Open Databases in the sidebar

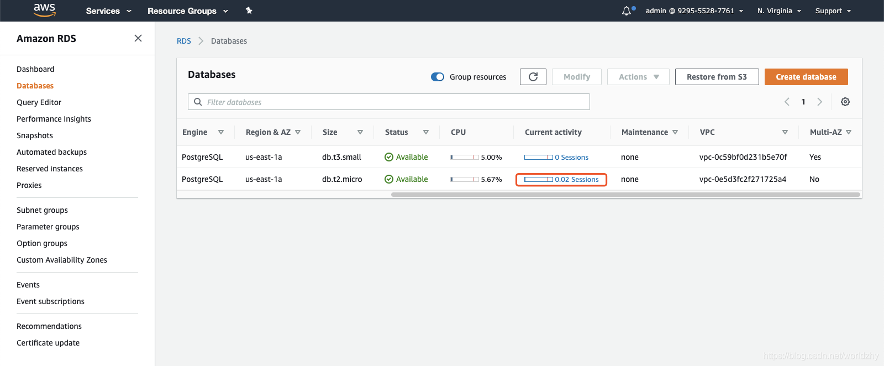tap(35, 86)
